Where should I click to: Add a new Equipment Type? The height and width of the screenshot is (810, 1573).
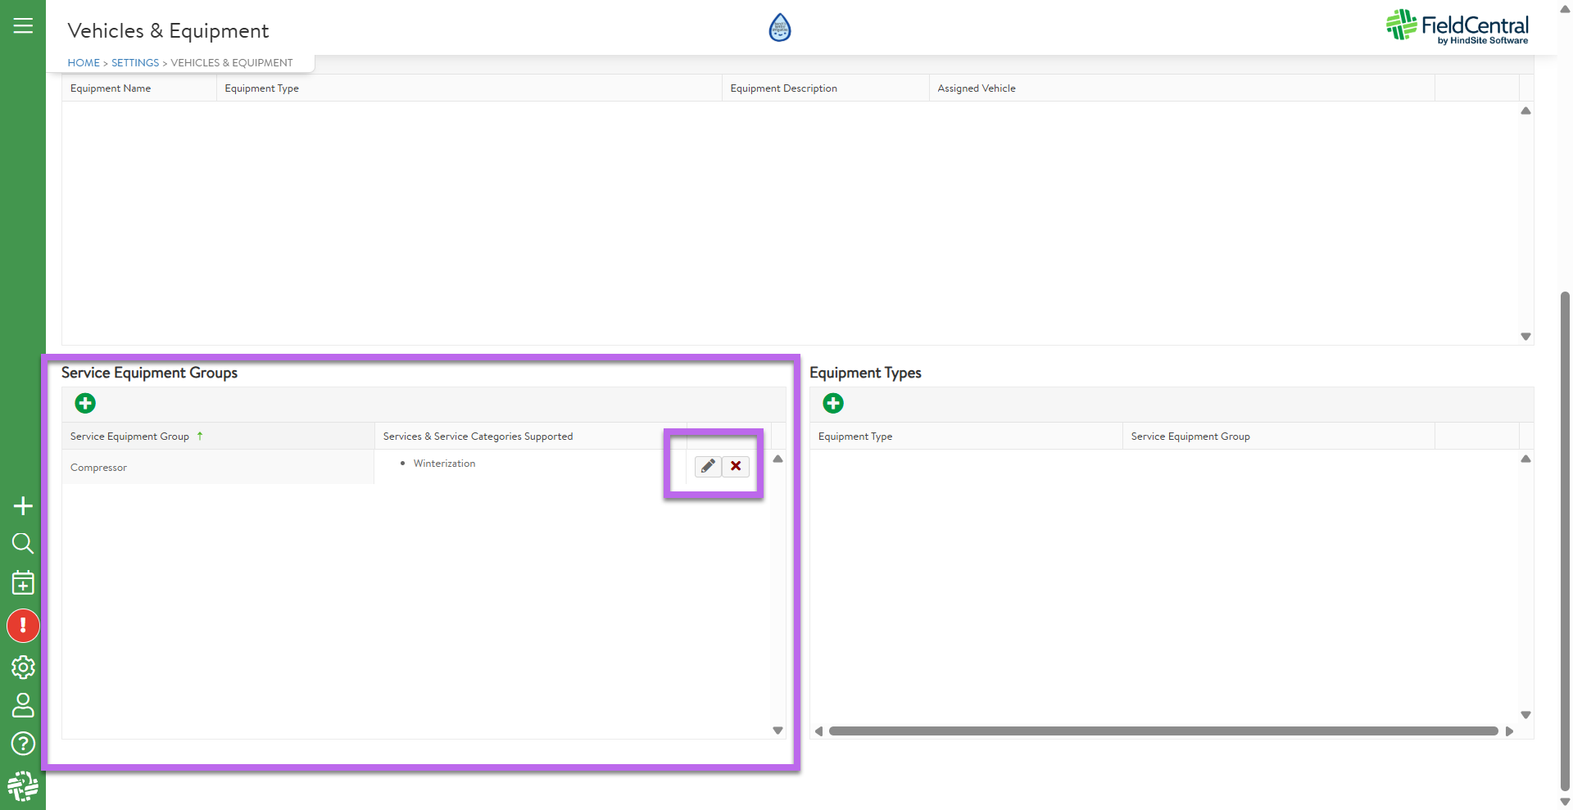point(833,403)
